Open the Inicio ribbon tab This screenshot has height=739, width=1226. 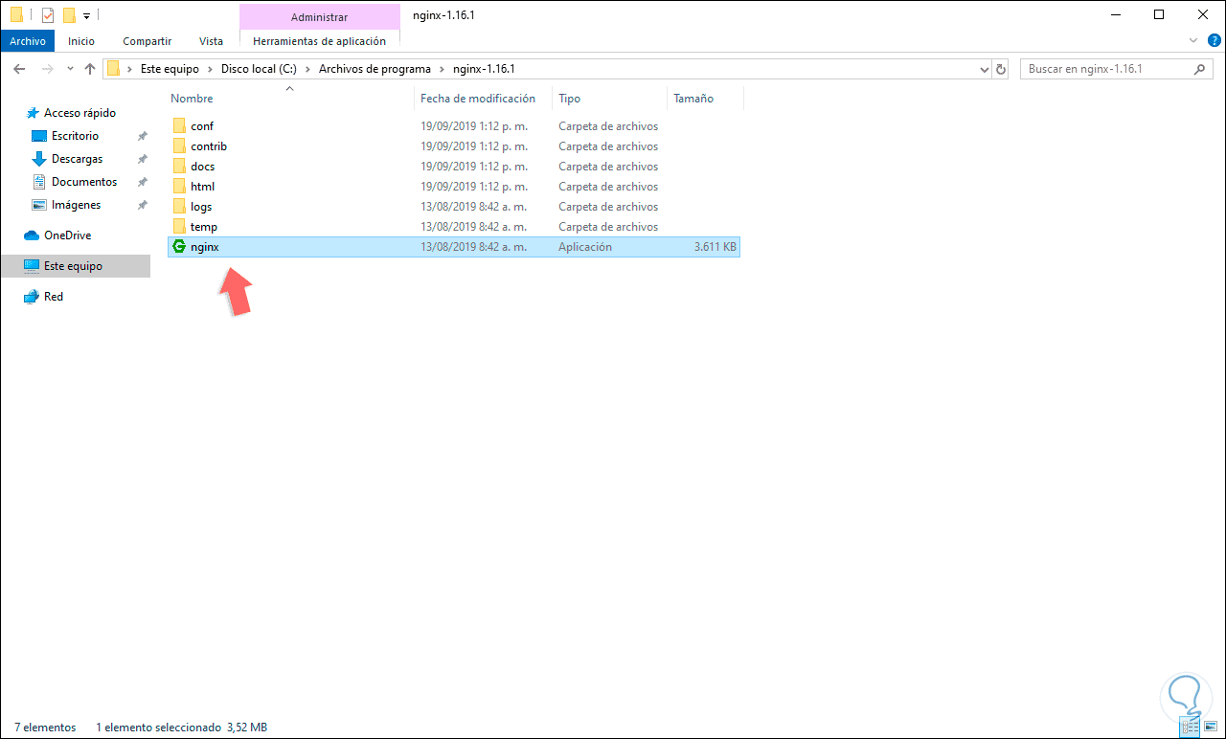click(x=81, y=41)
